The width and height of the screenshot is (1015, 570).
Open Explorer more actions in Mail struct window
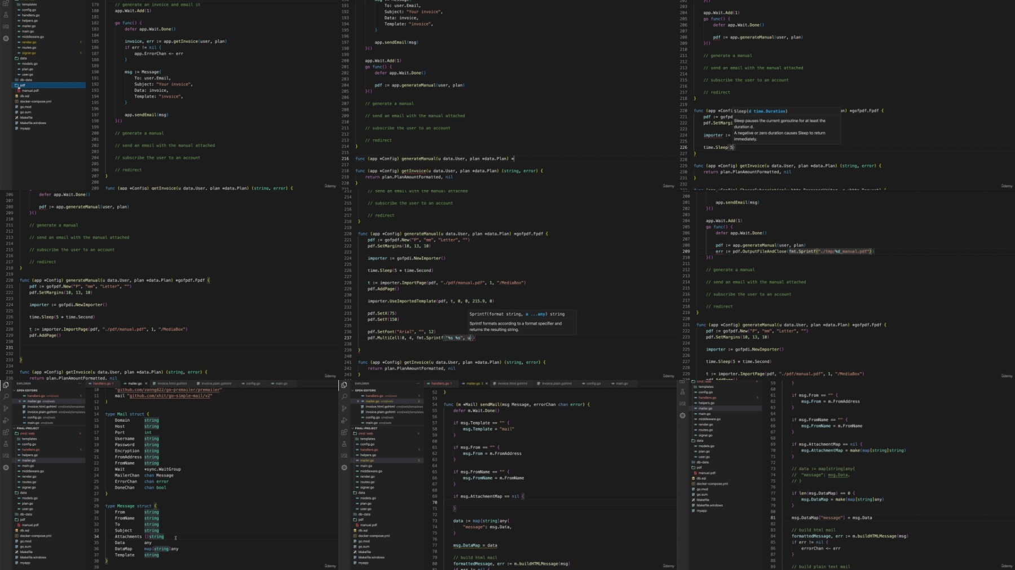click(x=80, y=383)
